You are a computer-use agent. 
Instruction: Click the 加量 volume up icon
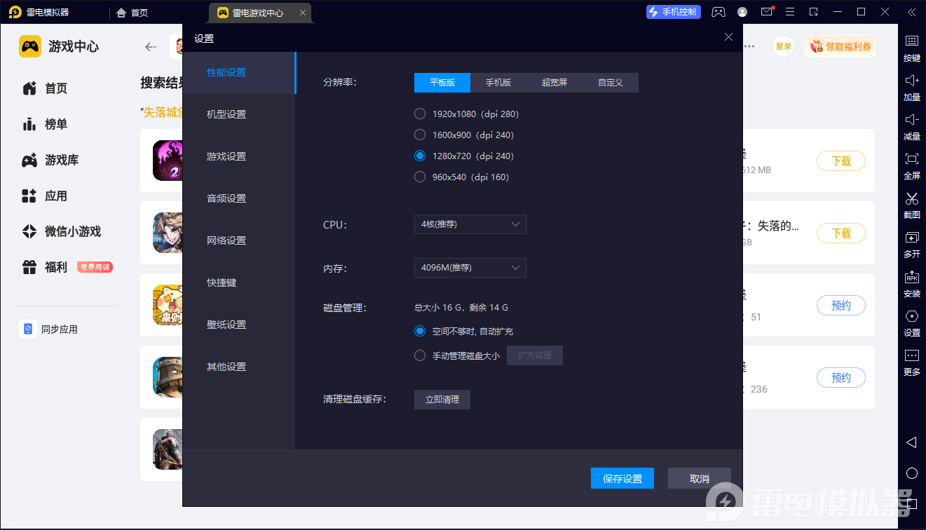click(x=911, y=81)
